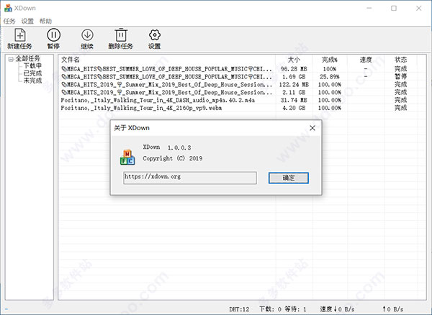The width and height of the screenshot is (432, 315).
Task: Click the download speed ↓0 B/s indicator
Action: [337, 309]
